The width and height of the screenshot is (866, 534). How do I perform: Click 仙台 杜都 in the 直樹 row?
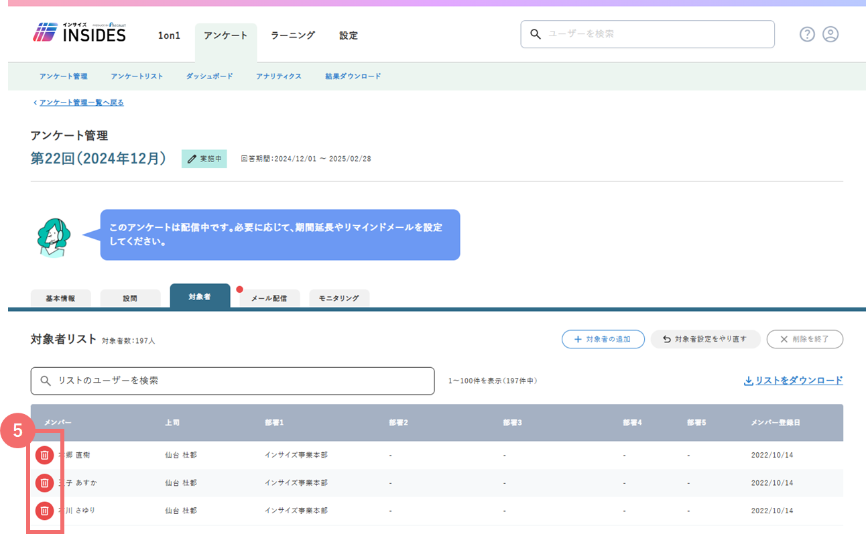(x=181, y=455)
